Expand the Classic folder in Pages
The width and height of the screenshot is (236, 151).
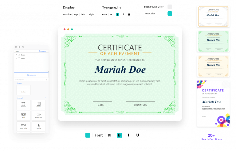coord(16,55)
